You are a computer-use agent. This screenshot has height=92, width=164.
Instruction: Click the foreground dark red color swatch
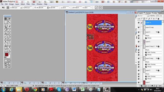pyautogui.click(x=6, y=54)
